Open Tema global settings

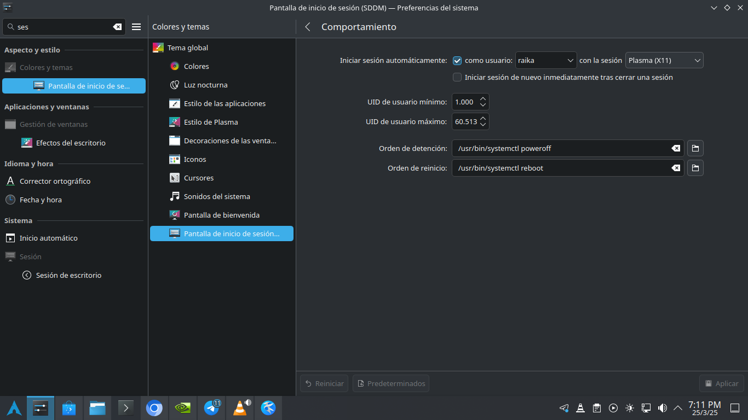pyautogui.click(x=222, y=48)
